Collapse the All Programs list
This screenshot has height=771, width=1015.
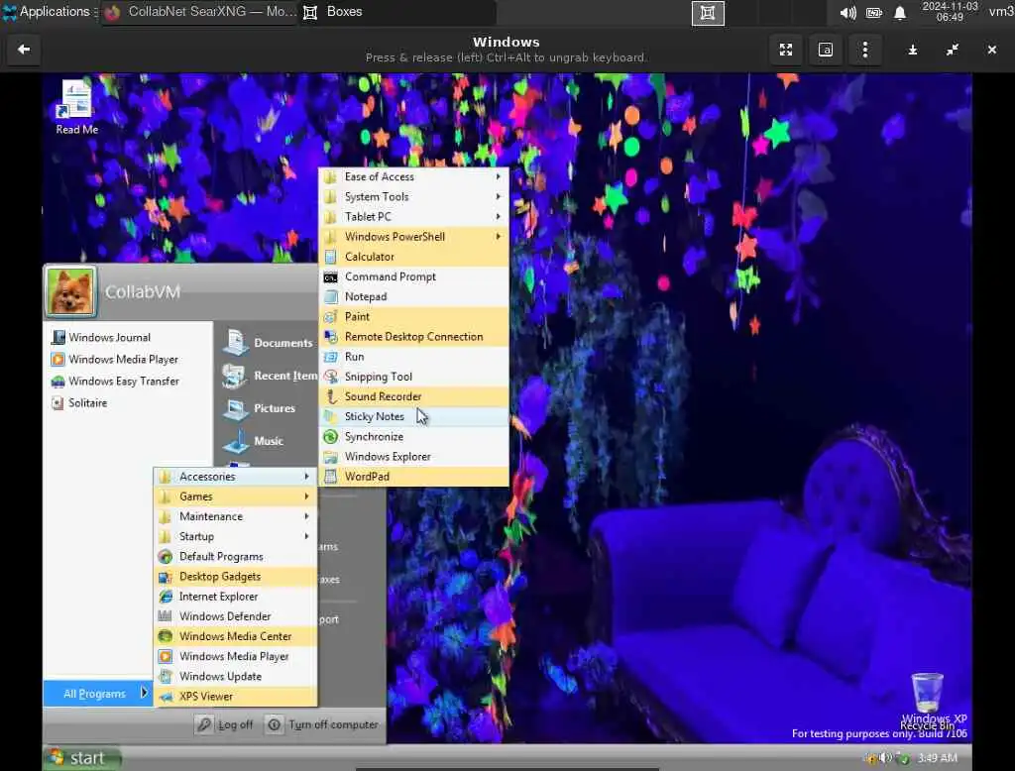point(98,694)
